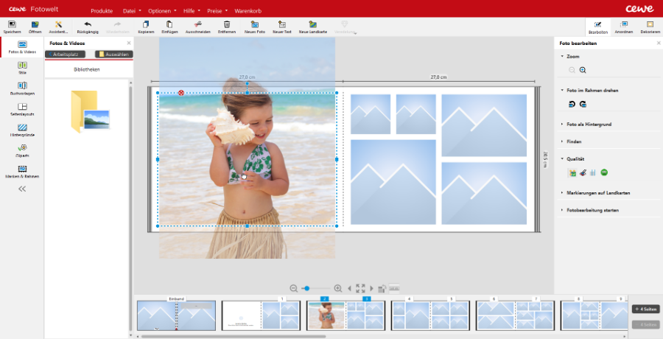Open the Warenkorb menu item
663x339 pixels.
248,12
